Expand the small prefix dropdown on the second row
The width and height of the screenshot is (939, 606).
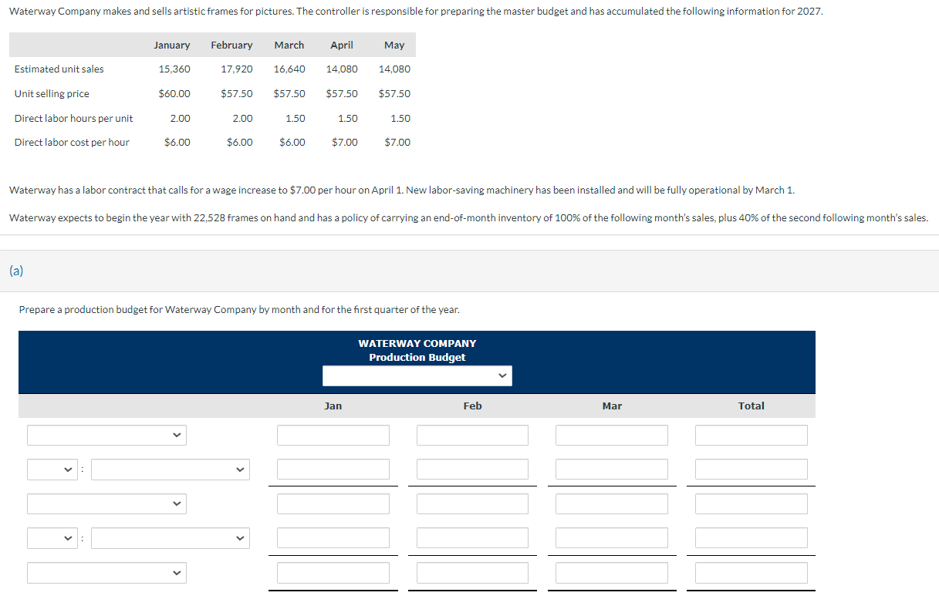click(52, 469)
